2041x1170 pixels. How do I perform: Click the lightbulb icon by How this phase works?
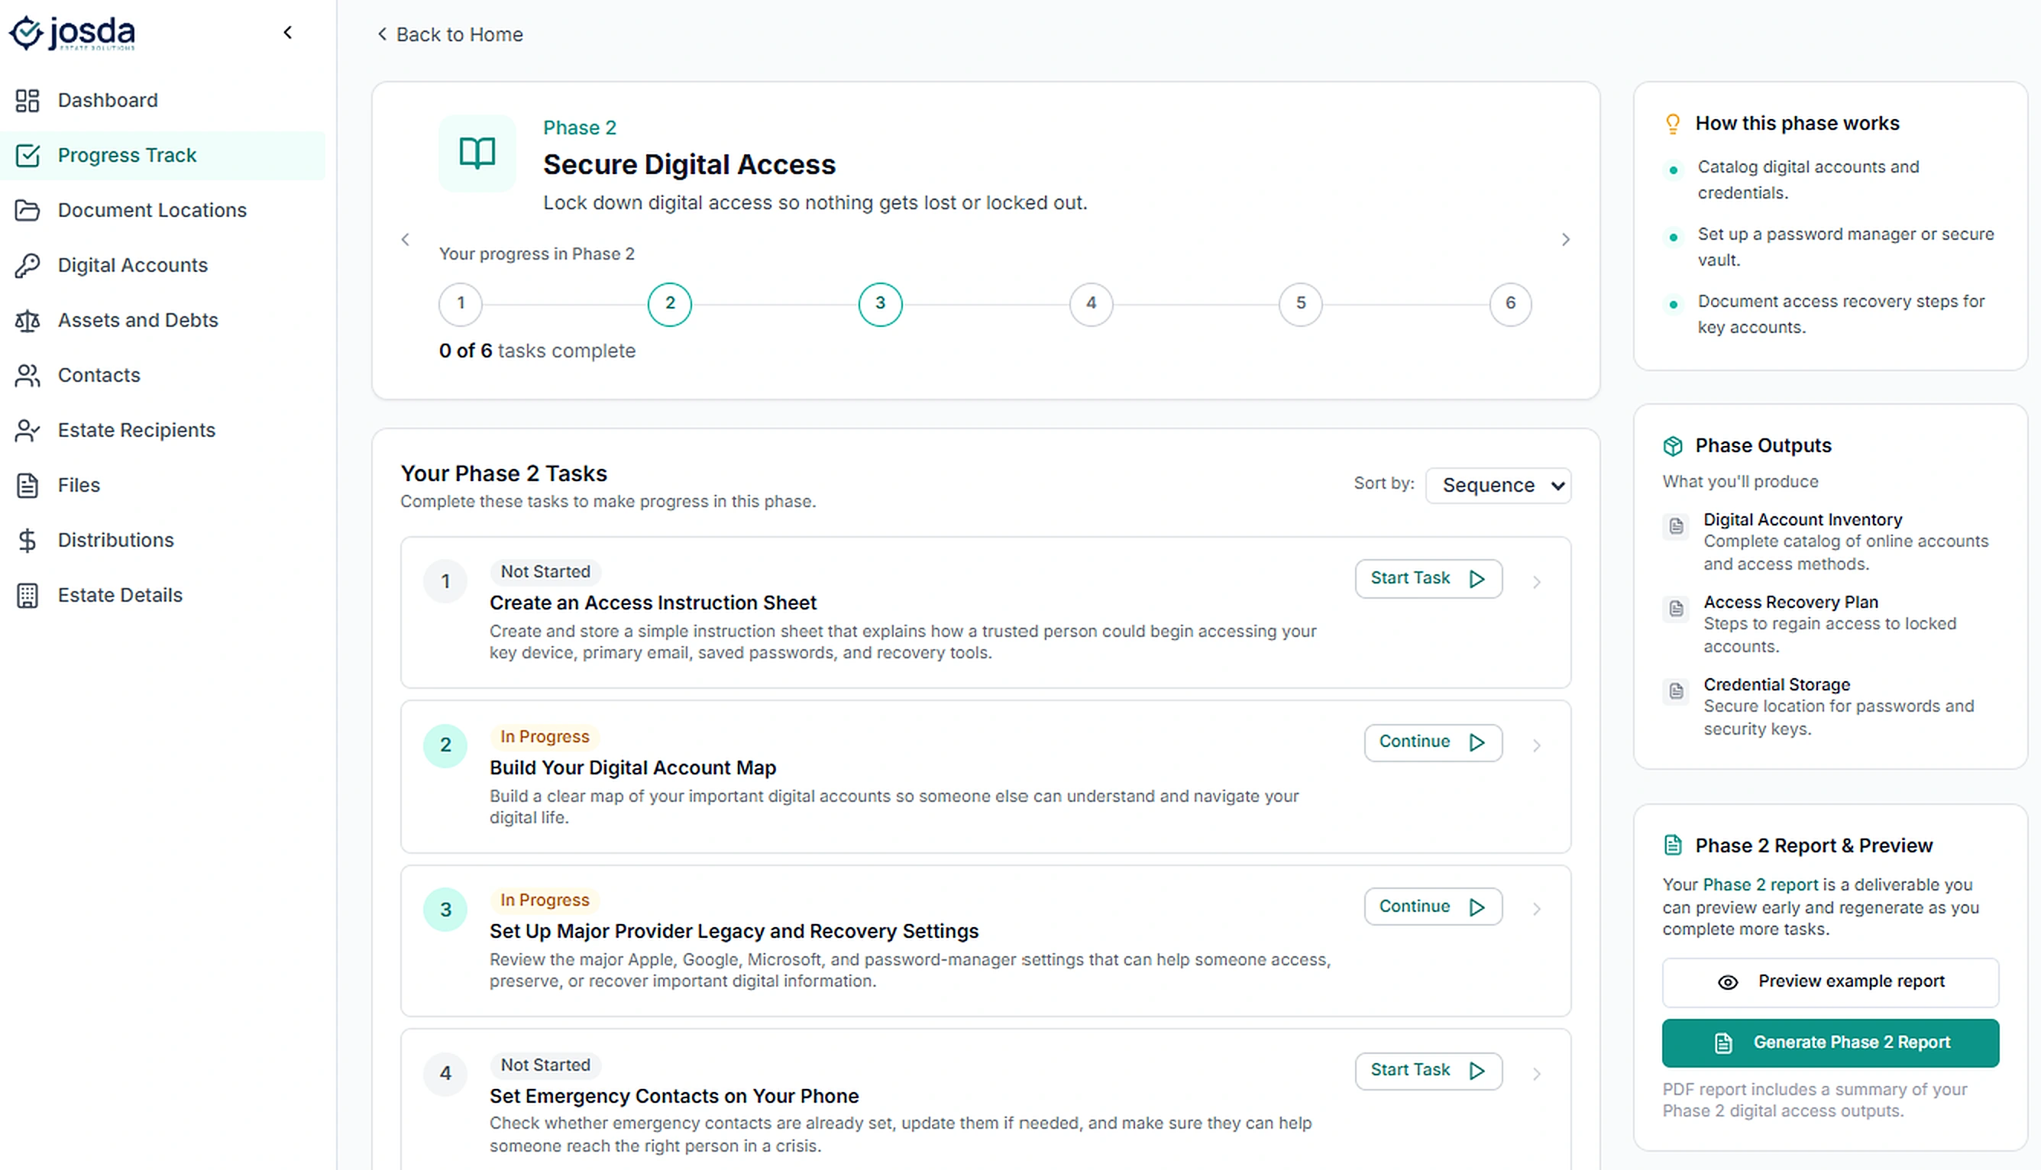[x=1673, y=124]
